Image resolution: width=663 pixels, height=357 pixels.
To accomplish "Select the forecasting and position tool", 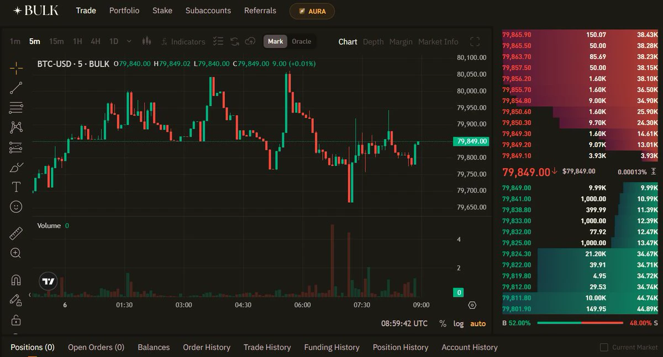I will [16, 147].
